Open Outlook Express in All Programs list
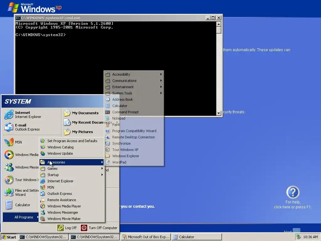The image size is (321, 241). click(x=72, y=194)
